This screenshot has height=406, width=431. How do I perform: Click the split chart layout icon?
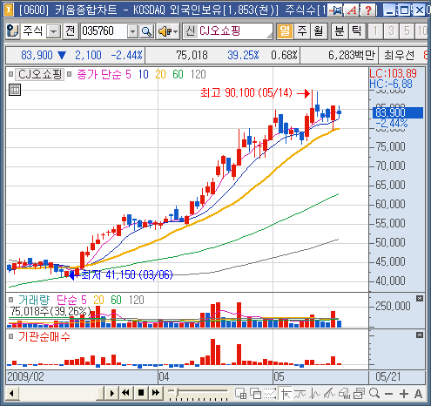pyautogui.click(x=240, y=394)
